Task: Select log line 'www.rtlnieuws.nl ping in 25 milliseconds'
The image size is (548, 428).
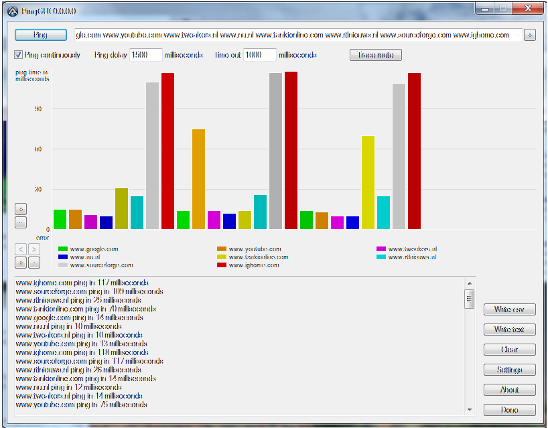Action: (78, 300)
